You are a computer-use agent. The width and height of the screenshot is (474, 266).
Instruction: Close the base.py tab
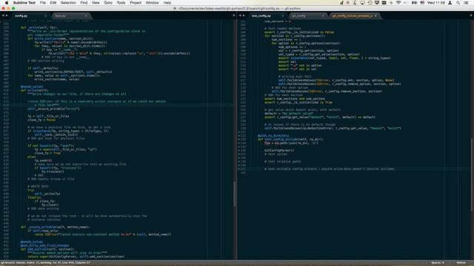click(86, 16)
